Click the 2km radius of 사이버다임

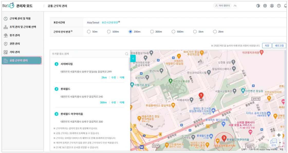(104, 77)
